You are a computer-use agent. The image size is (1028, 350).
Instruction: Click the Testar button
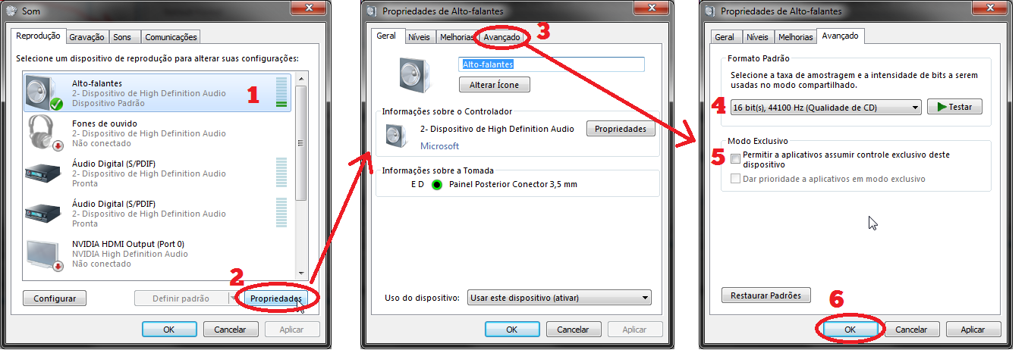(x=954, y=107)
